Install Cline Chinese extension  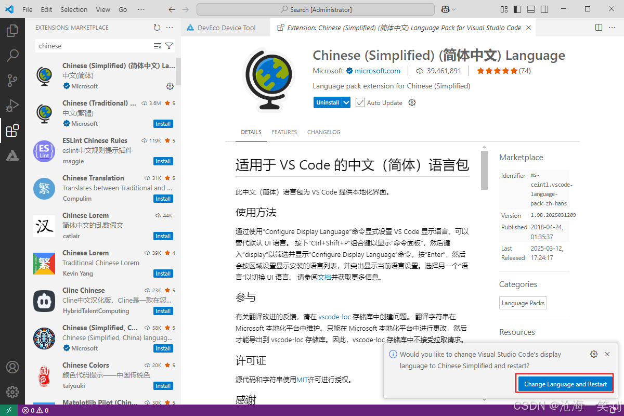pyautogui.click(x=163, y=311)
